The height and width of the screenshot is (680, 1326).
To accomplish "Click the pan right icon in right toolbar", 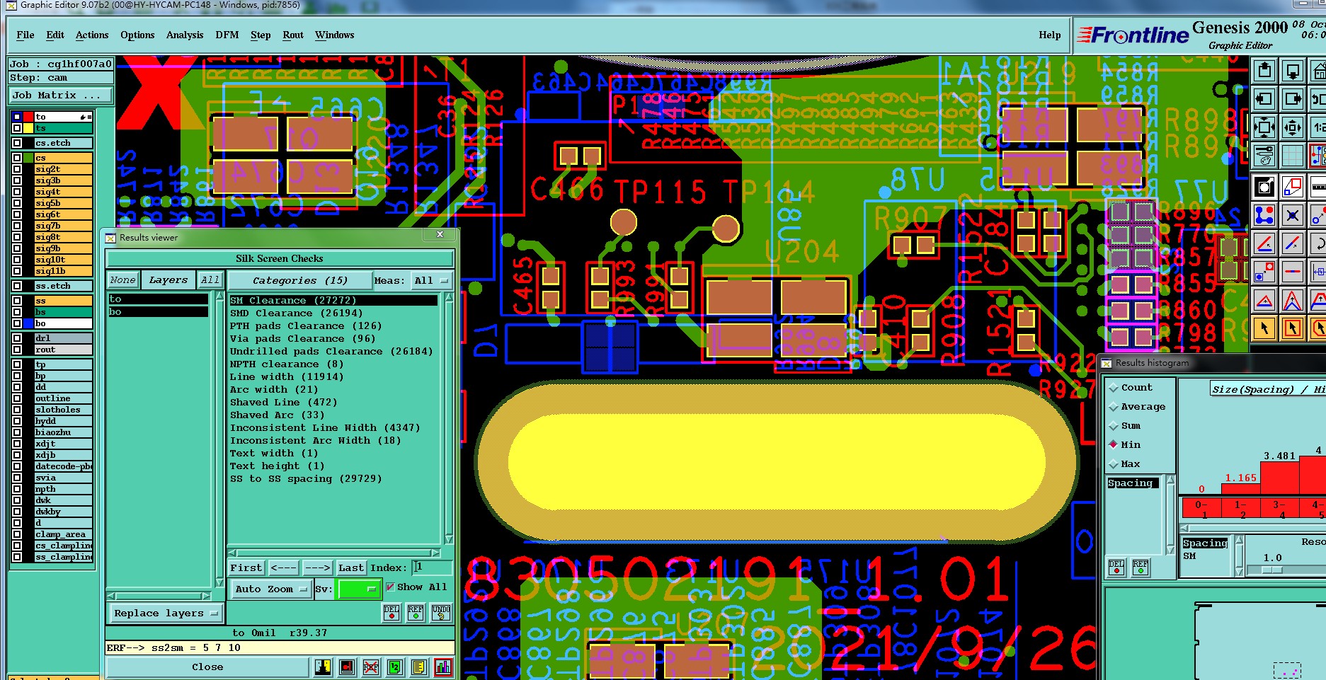I will click(1293, 99).
